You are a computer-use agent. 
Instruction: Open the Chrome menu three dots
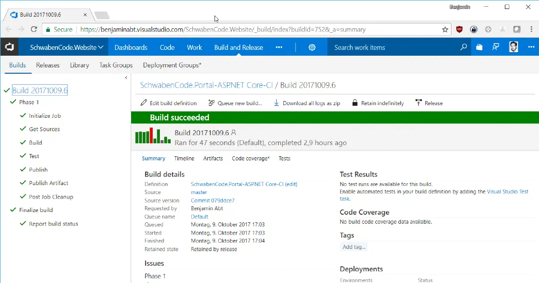coord(531,29)
